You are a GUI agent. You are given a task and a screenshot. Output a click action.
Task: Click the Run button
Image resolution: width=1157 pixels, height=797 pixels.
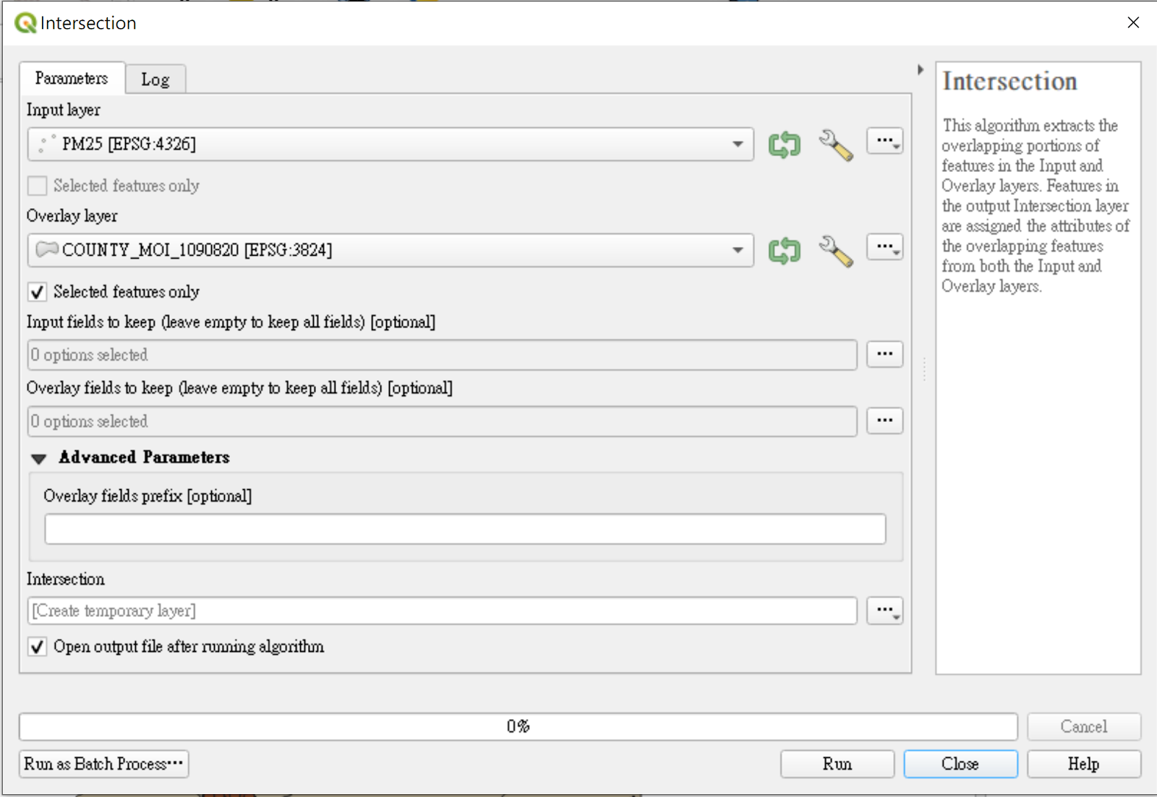(x=837, y=764)
